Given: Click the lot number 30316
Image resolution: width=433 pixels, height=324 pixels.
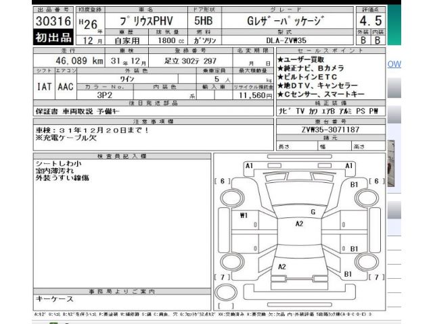Looking at the screenshot, I should click(x=53, y=21).
